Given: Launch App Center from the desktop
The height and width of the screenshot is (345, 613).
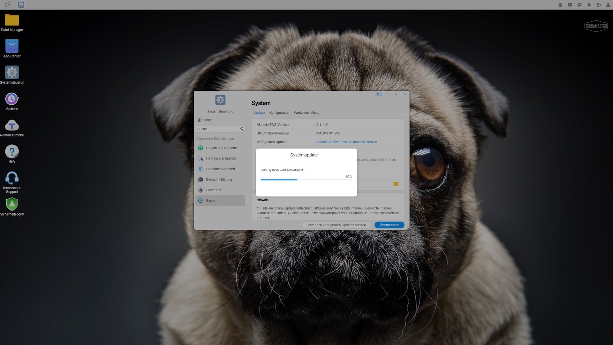Looking at the screenshot, I should click(12, 47).
